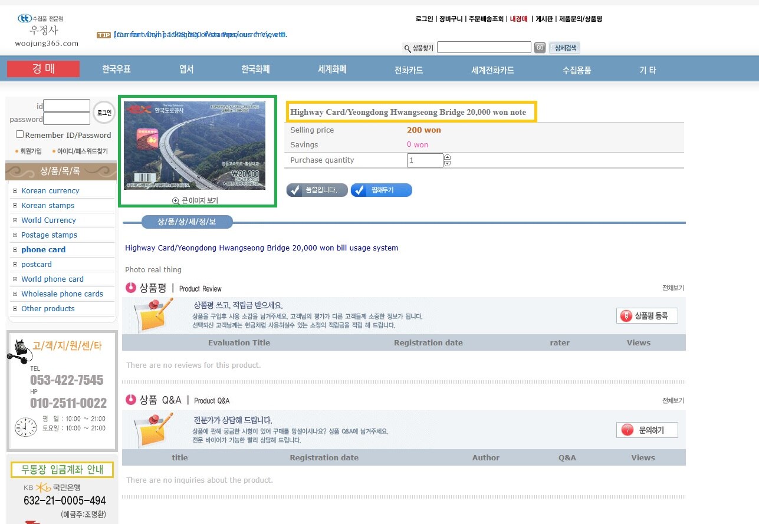The width and height of the screenshot is (759, 524).
Task: Check the Remember ID/Password checkbox
Action: point(19,135)
